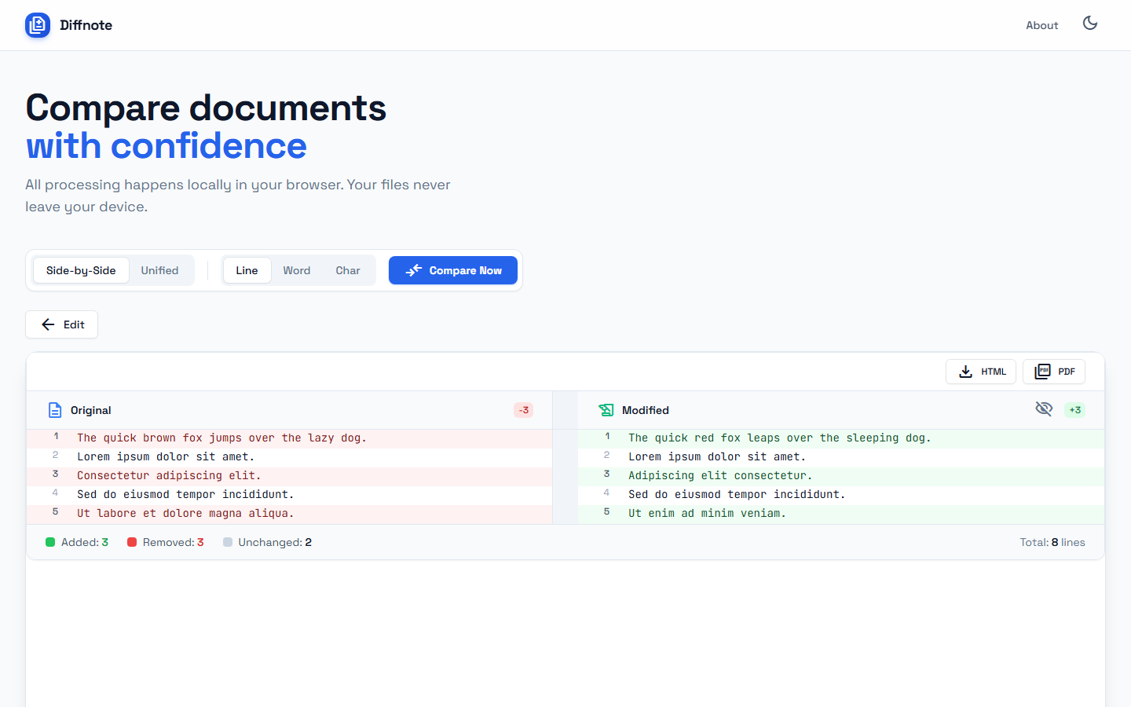1131x707 pixels.
Task: Open the About page
Action: tap(1041, 25)
